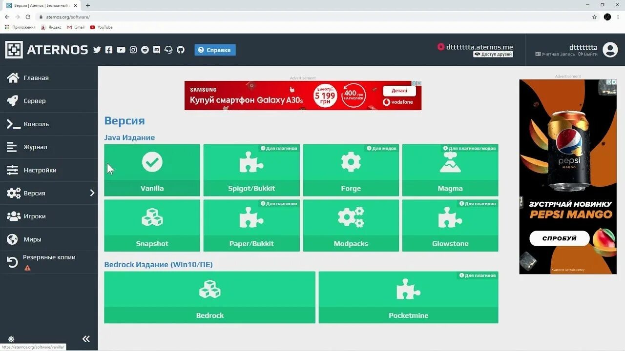Screen dimensions: 625x351
Task: Click Для плагинов info badge on Spigot/Bukkit
Action: 279,148
